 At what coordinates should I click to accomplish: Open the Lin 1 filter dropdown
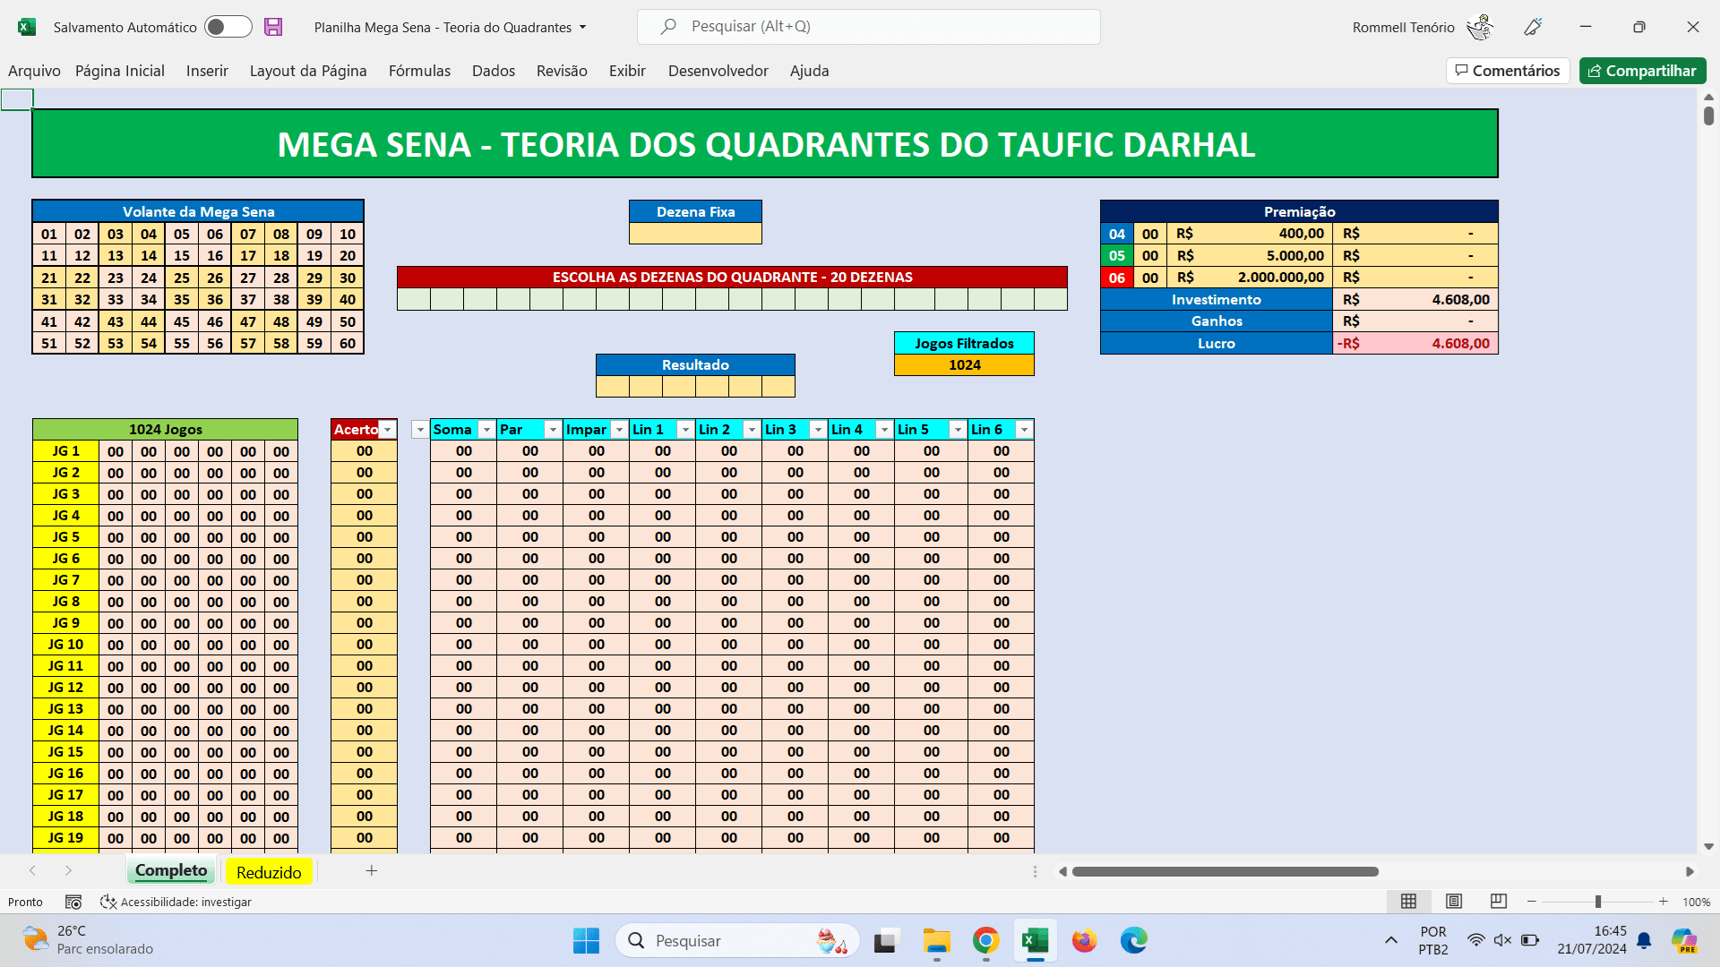(x=685, y=430)
